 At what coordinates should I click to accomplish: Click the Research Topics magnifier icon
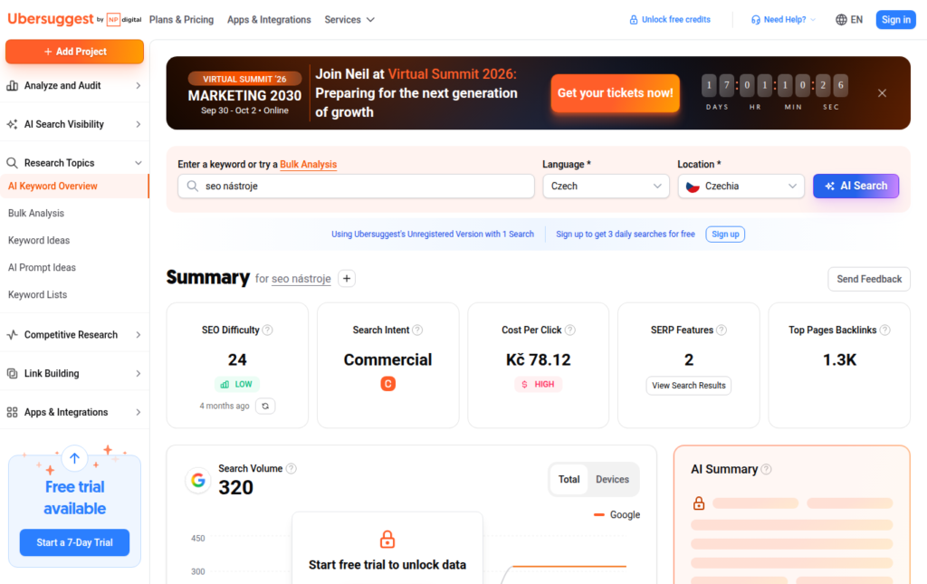[12, 163]
